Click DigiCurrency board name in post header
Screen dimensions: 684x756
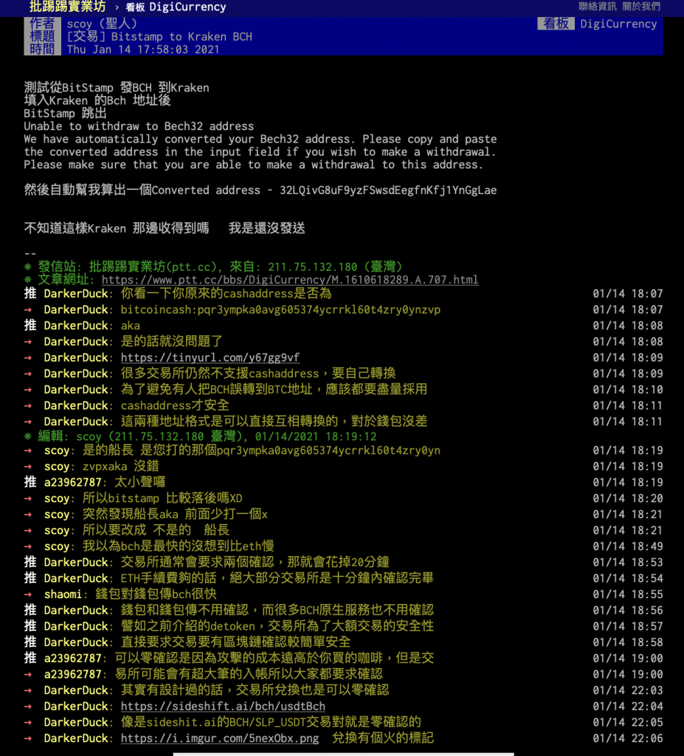618,24
